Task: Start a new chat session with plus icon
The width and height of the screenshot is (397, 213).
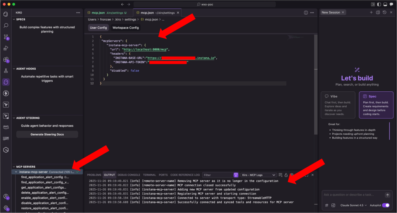Action: (x=371, y=12)
